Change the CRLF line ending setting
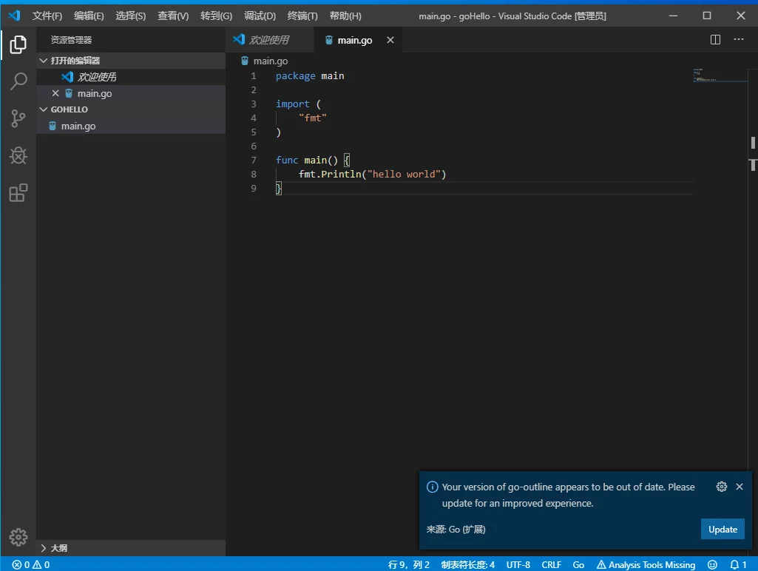 click(x=551, y=565)
